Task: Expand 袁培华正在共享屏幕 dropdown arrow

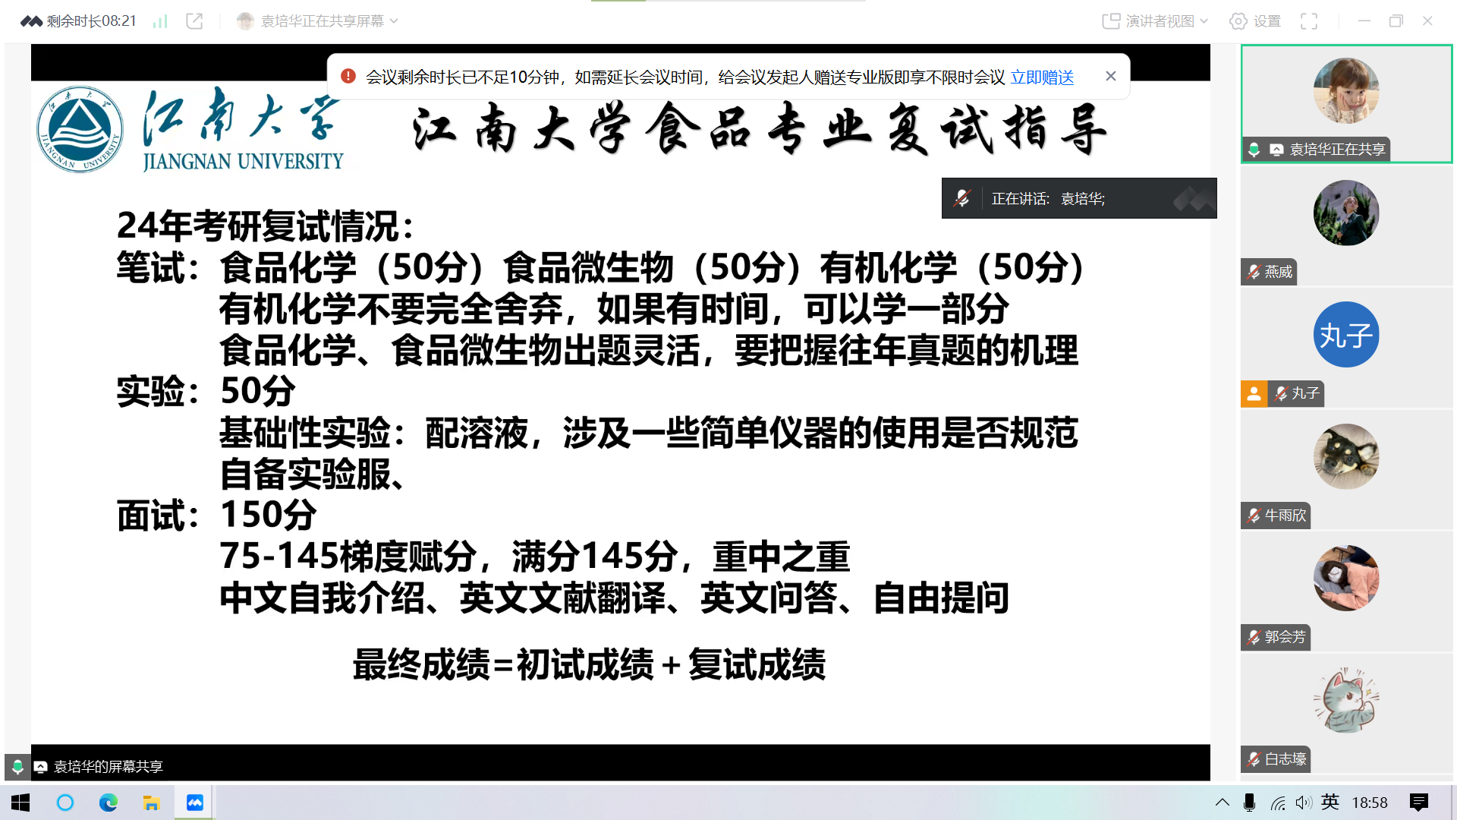Action: [x=394, y=21]
